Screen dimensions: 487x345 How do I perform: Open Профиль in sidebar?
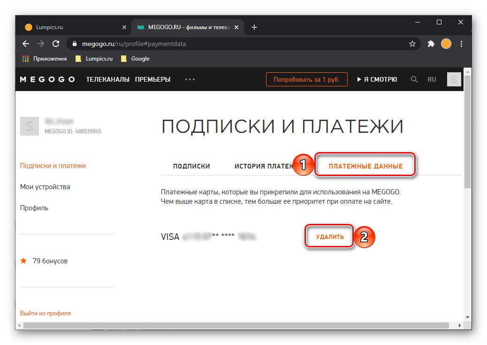pyautogui.click(x=34, y=208)
